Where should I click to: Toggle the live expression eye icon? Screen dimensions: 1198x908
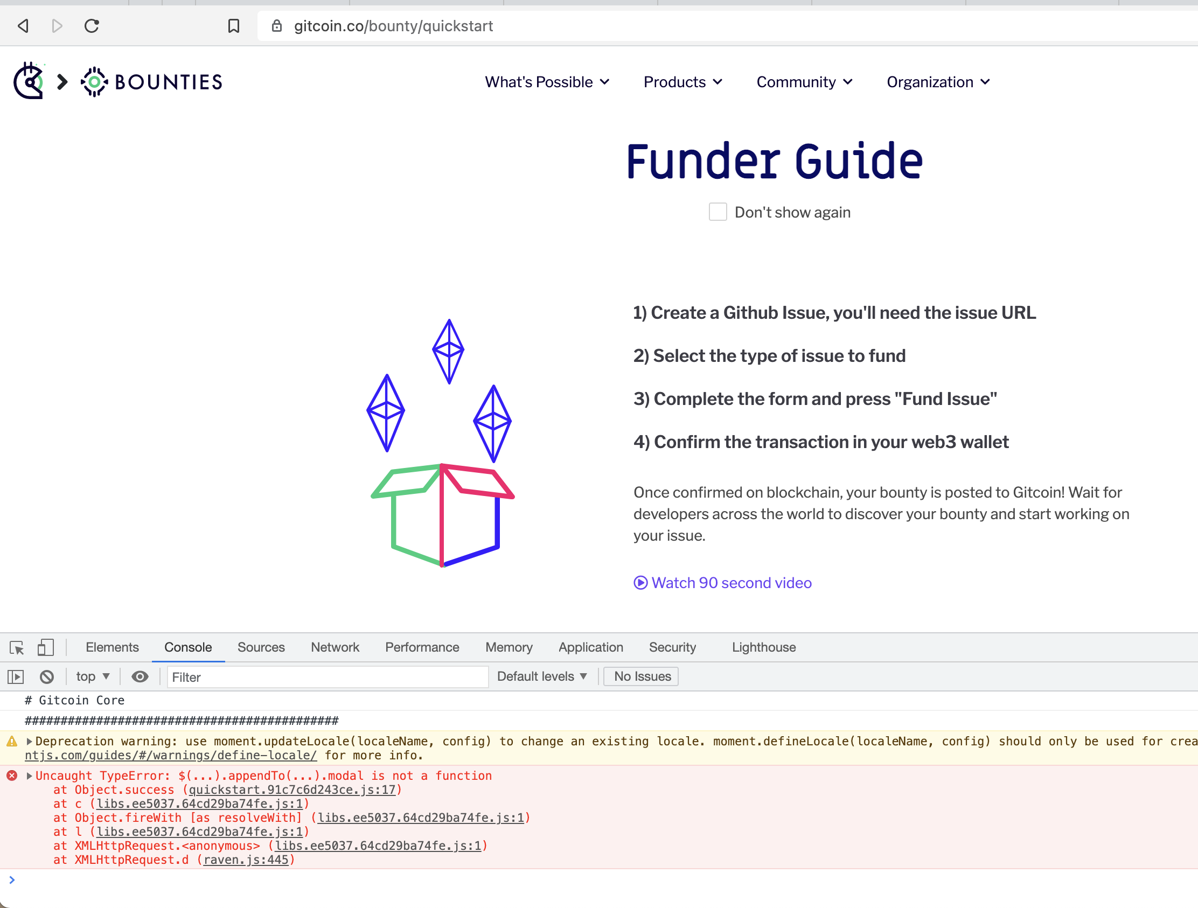point(140,676)
